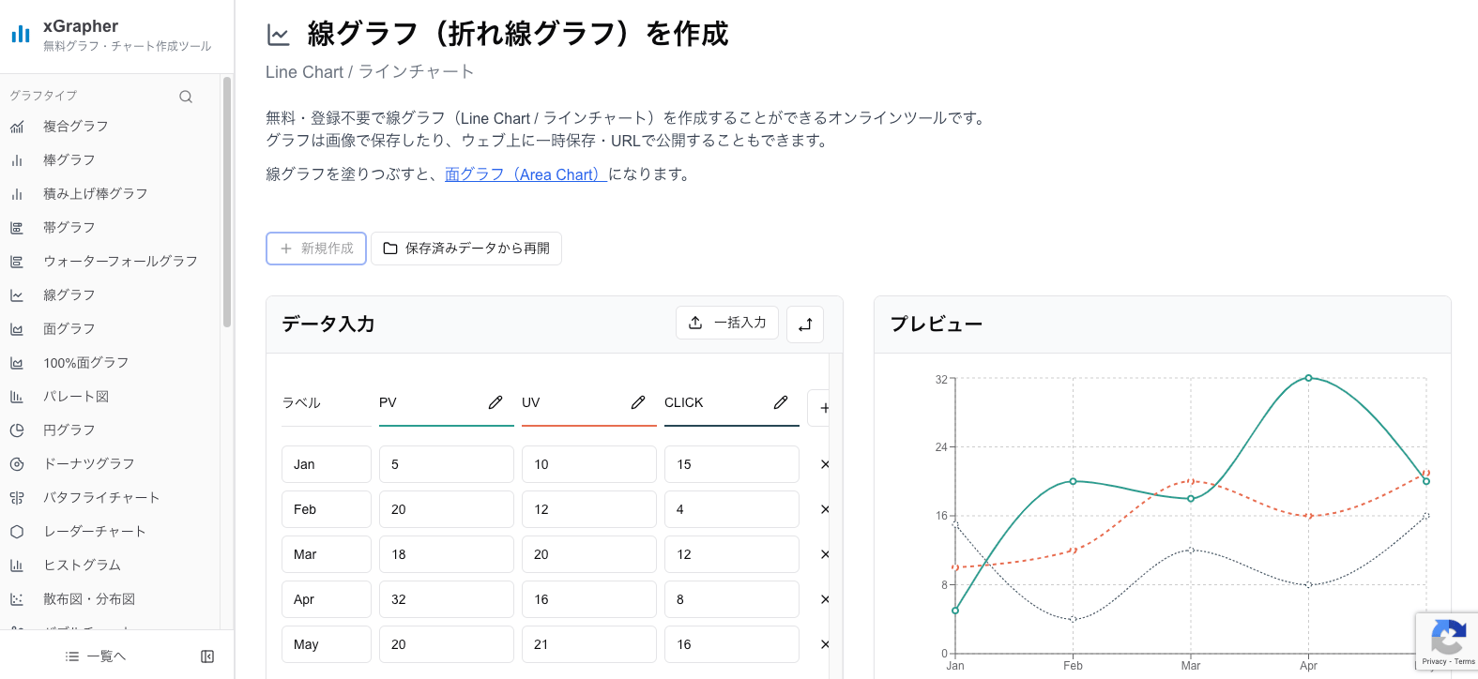The width and height of the screenshot is (1478, 679).
Task: Go to 一覧へ at sidebar bottom
Action: (x=97, y=656)
